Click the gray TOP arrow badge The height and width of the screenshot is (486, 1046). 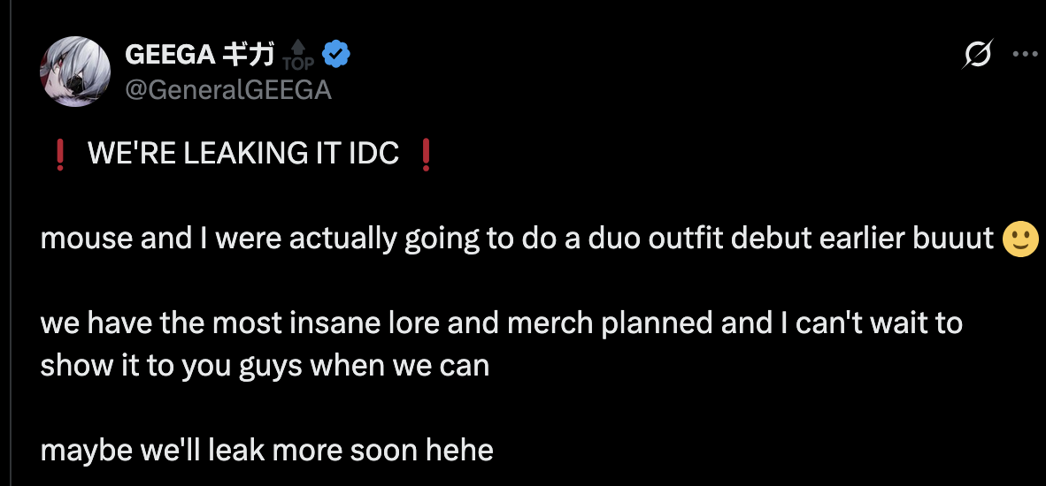(298, 56)
